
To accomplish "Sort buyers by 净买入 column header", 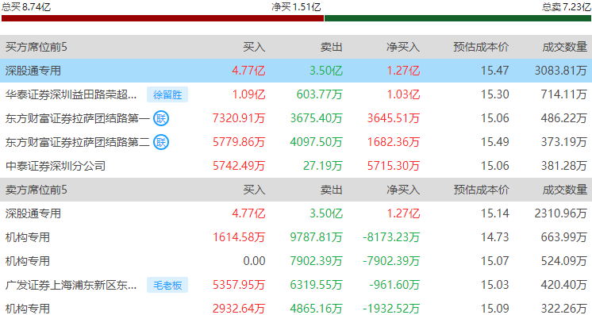I will (403, 47).
